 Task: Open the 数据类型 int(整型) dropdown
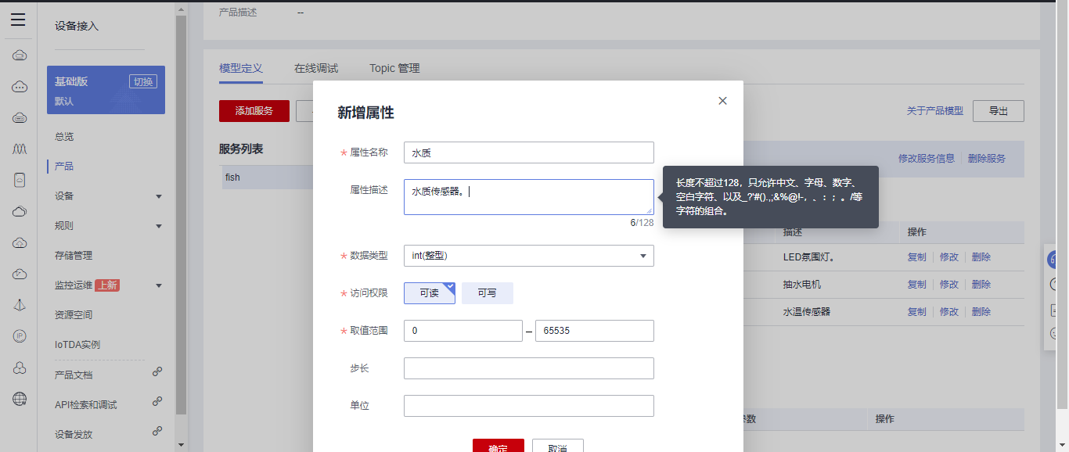[529, 256]
